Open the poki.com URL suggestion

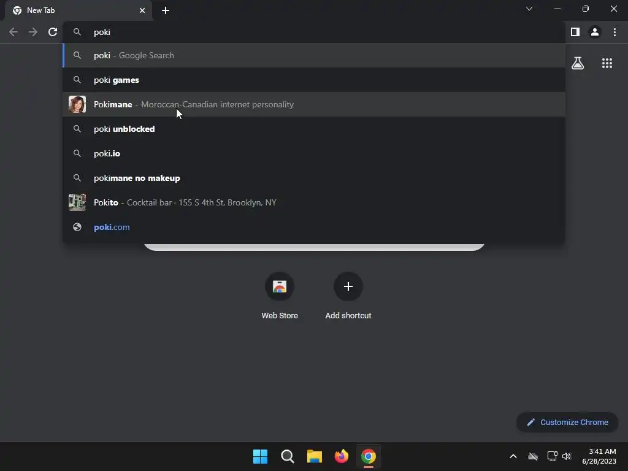coord(314,227)
